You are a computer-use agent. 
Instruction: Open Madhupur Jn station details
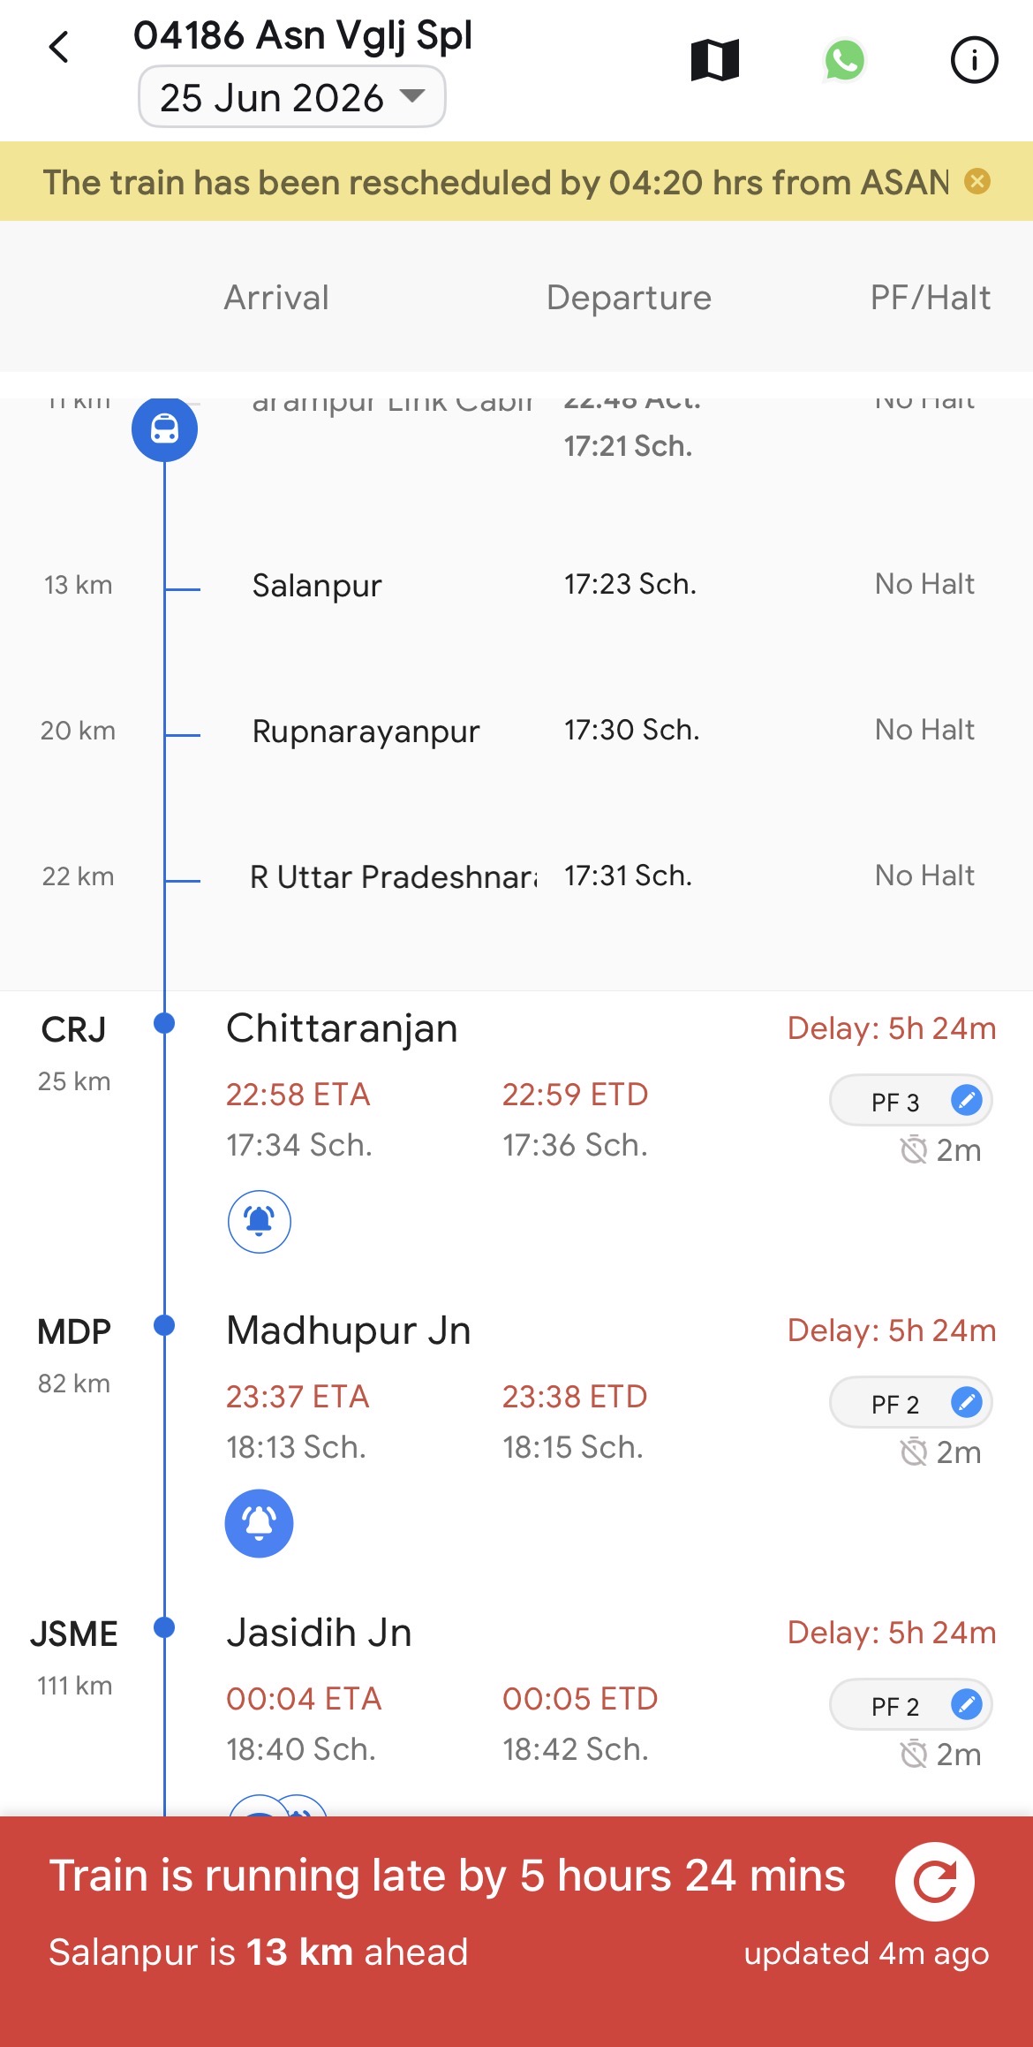(x=349, y=1331)
